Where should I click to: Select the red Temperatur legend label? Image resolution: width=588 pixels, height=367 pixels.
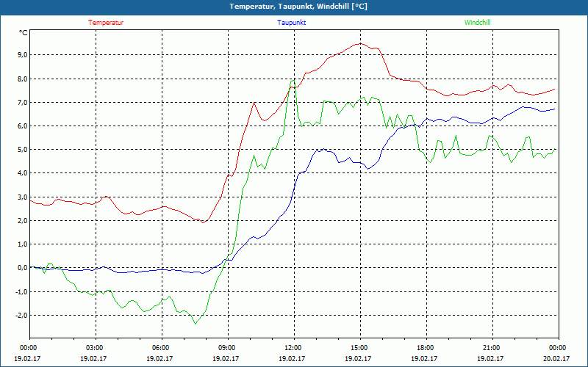click(x=106, y=23)
